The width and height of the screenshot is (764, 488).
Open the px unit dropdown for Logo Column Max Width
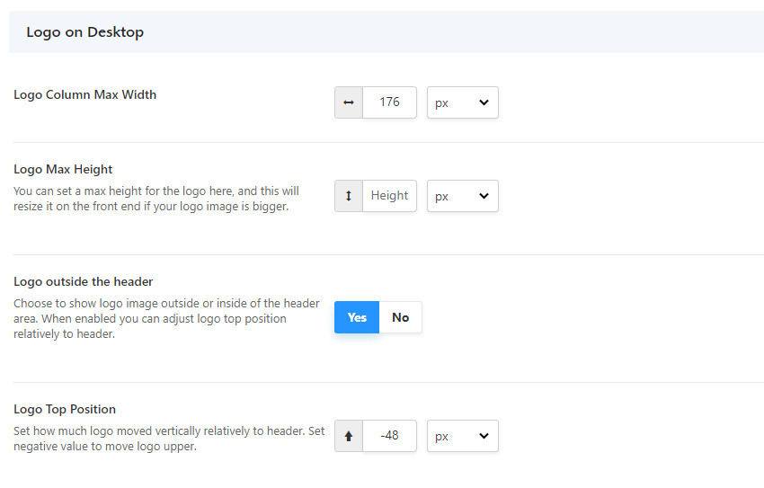[x=463, y=102]
